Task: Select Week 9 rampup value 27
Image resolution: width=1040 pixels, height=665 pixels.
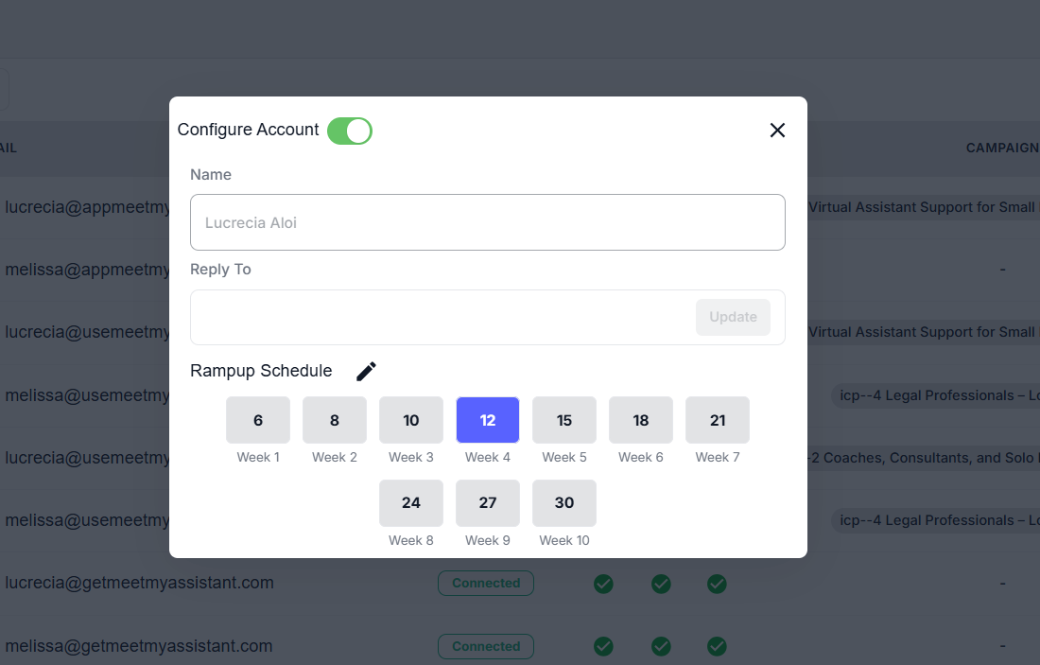Action: [488, 502]
